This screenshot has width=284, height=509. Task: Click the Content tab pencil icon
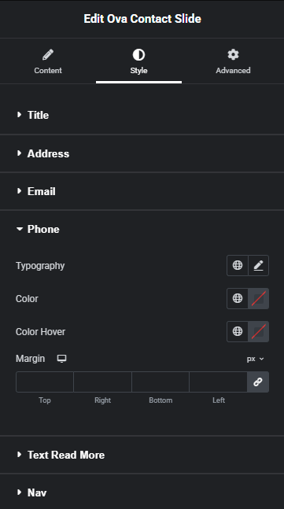(48, 55)
